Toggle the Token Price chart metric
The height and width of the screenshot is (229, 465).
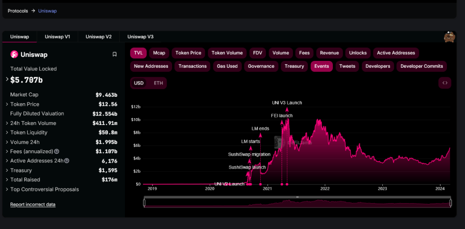[188, 53]
